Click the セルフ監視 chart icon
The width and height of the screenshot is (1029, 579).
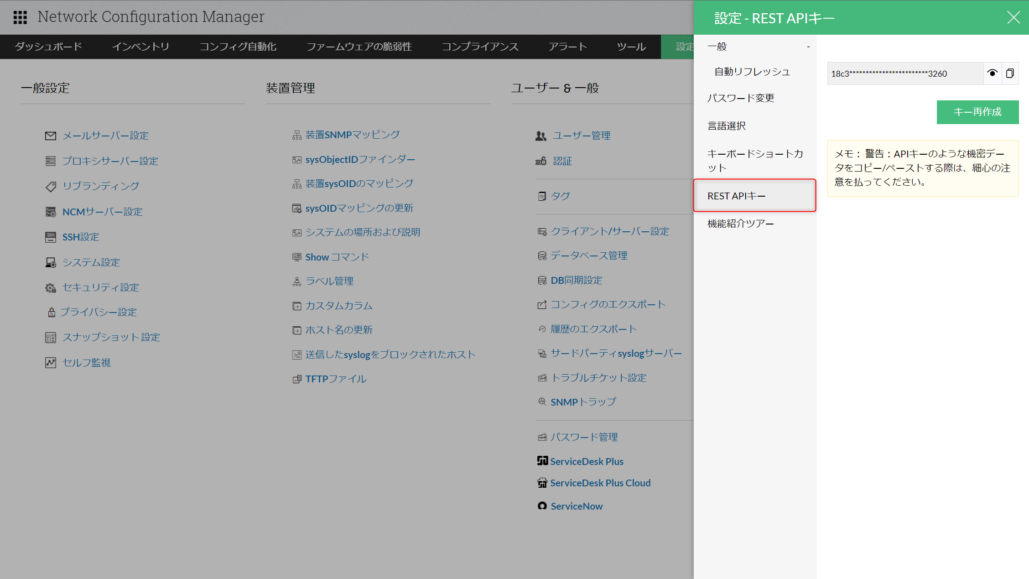(x=51, y=363)
